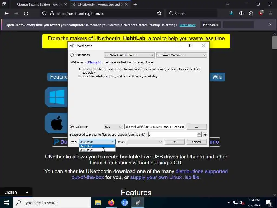Open the ISO image type dropdown
This screenshot has height=208, width=277.
(x=113, y=127)
